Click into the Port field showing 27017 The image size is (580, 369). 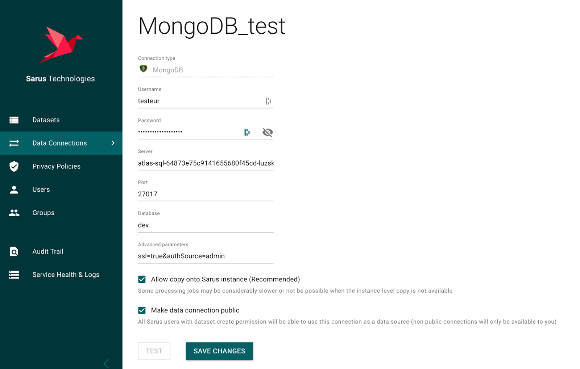pos(205,194)
